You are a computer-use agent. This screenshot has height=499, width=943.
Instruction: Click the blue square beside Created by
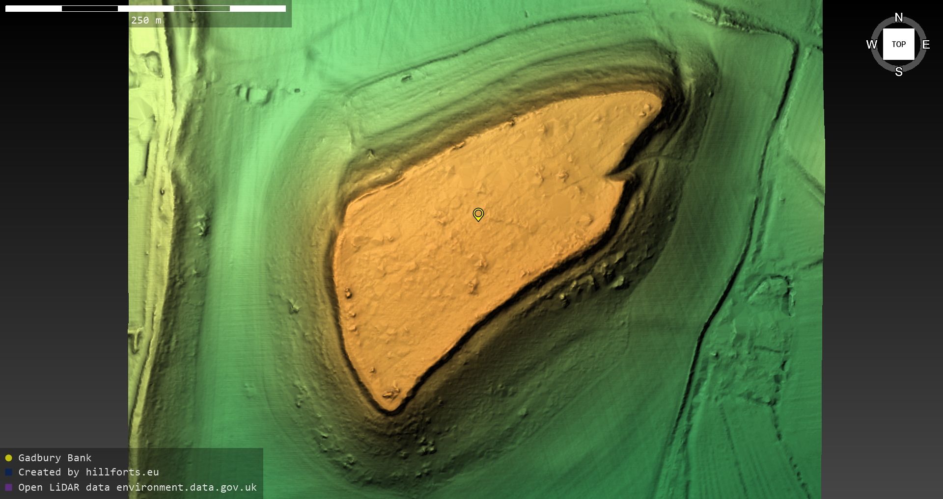pyautogui.click(x=8, y=472)
